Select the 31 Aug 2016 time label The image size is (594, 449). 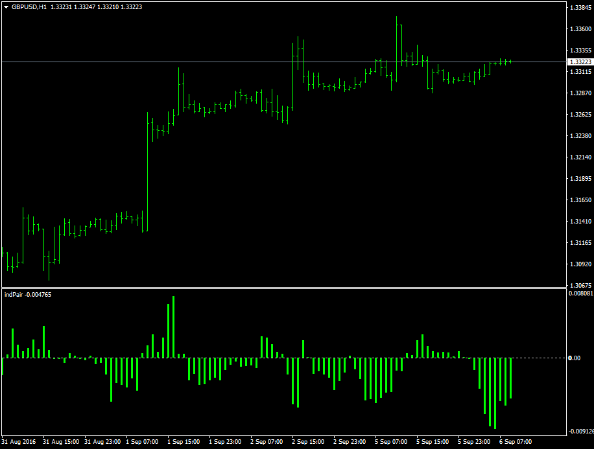pos(19,442)
